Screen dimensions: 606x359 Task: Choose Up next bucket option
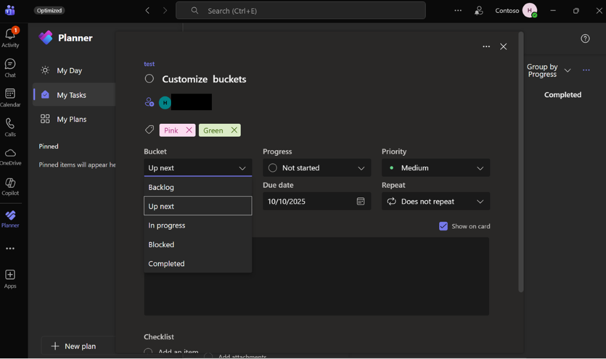click(x=198, y=206)
